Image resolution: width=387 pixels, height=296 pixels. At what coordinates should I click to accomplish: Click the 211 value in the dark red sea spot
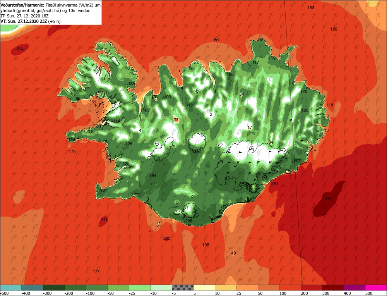click(104, 220)
